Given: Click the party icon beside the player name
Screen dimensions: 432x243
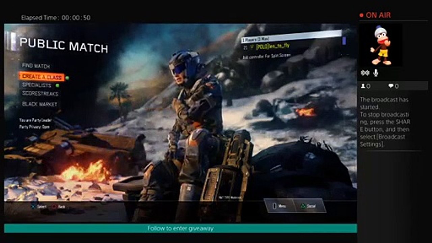Looking at the screenshot, I should (x=252, y=47).
